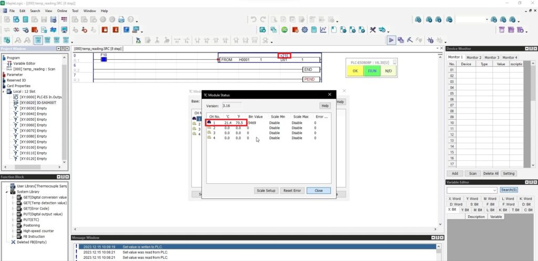The height and width of the screenshot is (261, 538).
Task: Click the hammer build icon
Action: [x=410, y=40]
